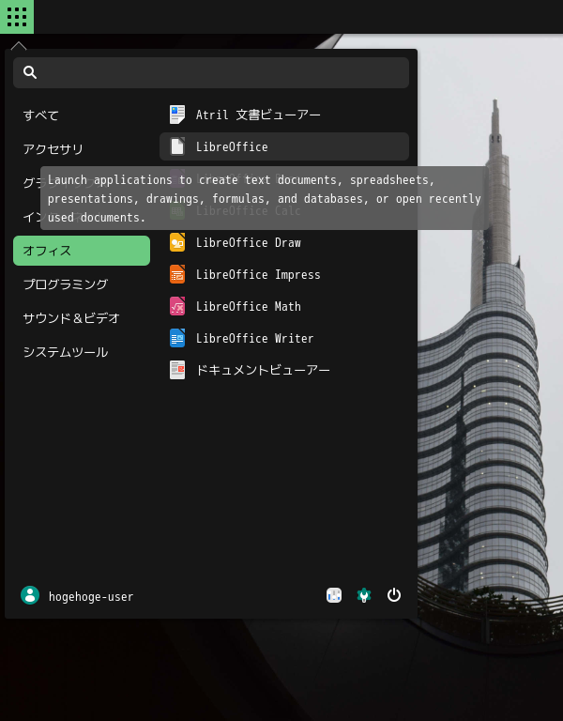
Task: Open the highlighted LibreOffice entry
Action: pyautogui.click(x=284, y=146)
